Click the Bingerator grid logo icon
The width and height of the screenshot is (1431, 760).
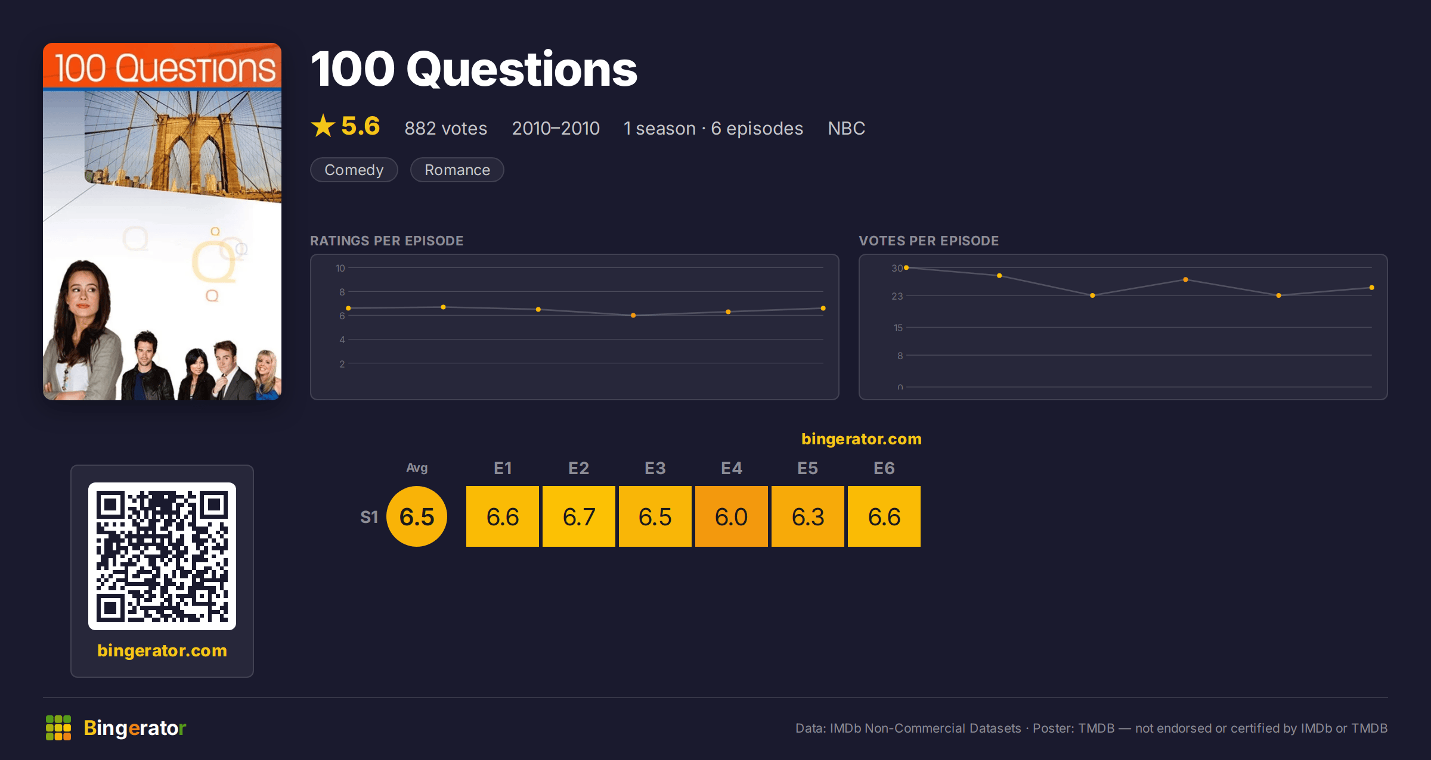58,728
